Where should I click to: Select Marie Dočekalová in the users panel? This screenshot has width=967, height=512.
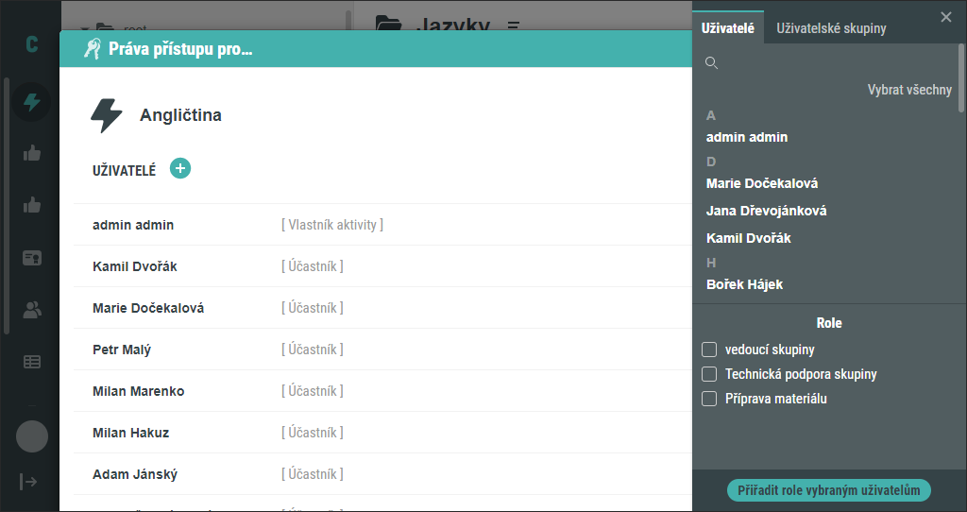pos(762,183)
